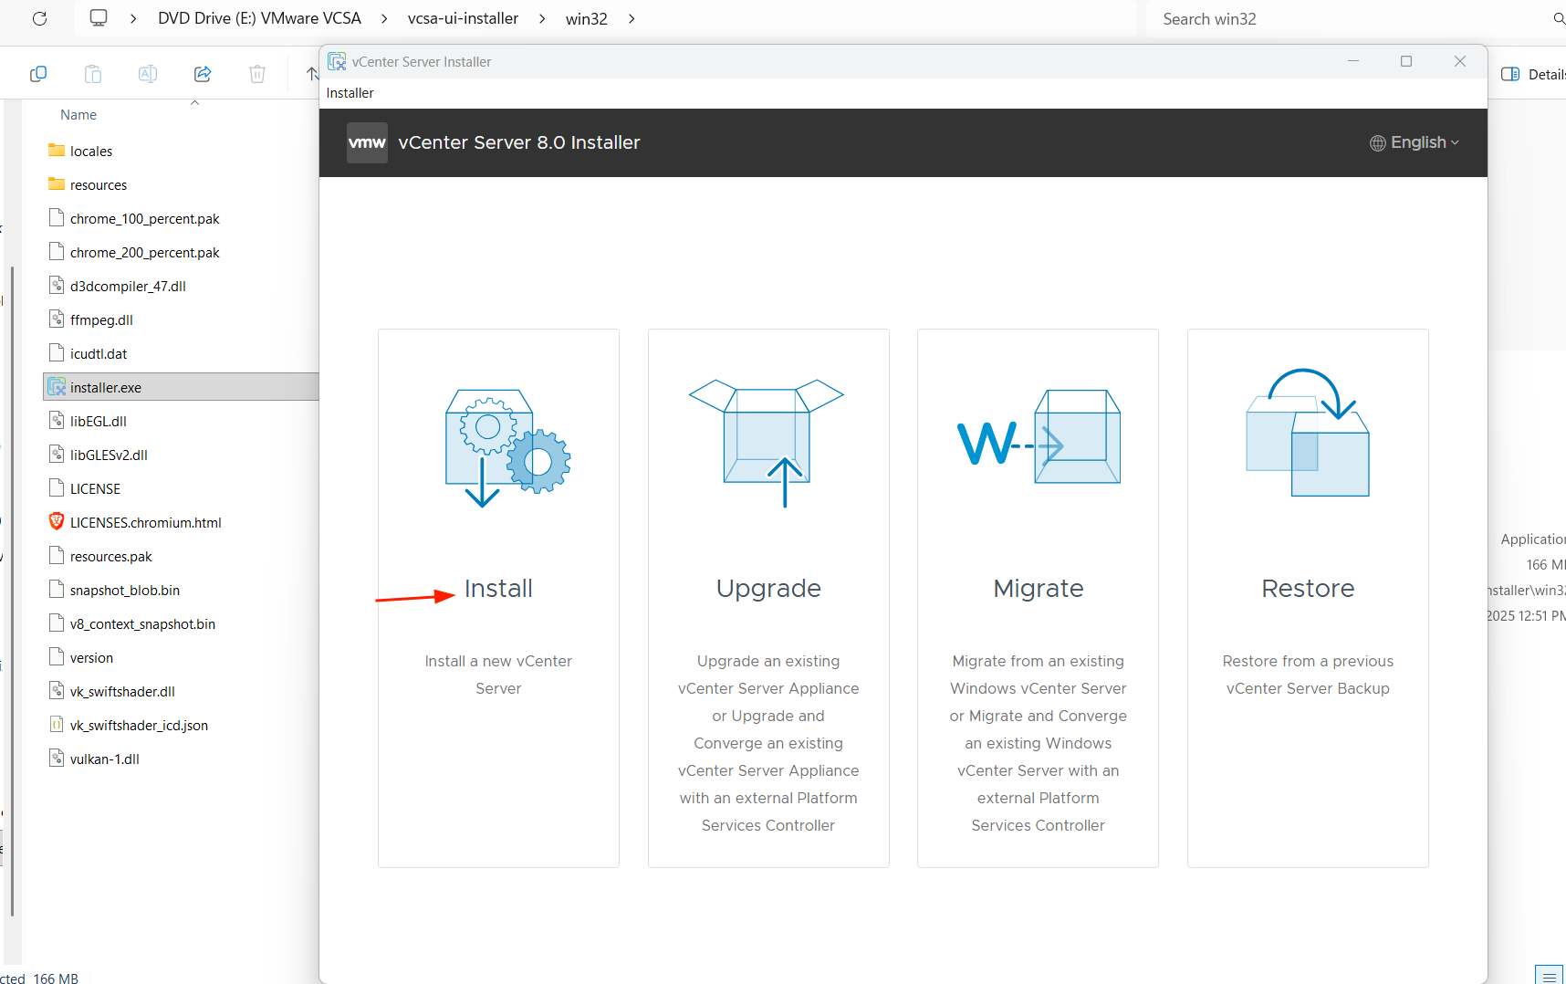Click the installer.exe file icon
Viewport: 1566px width, 984px height.
[x=57, y=387]
